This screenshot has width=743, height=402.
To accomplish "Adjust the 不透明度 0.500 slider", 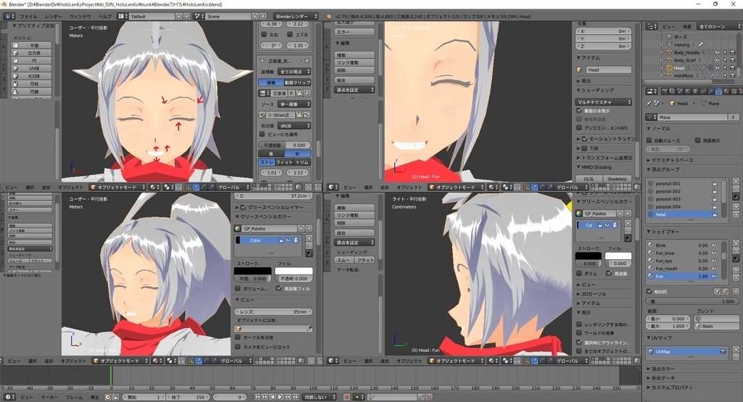I will 284,145.
